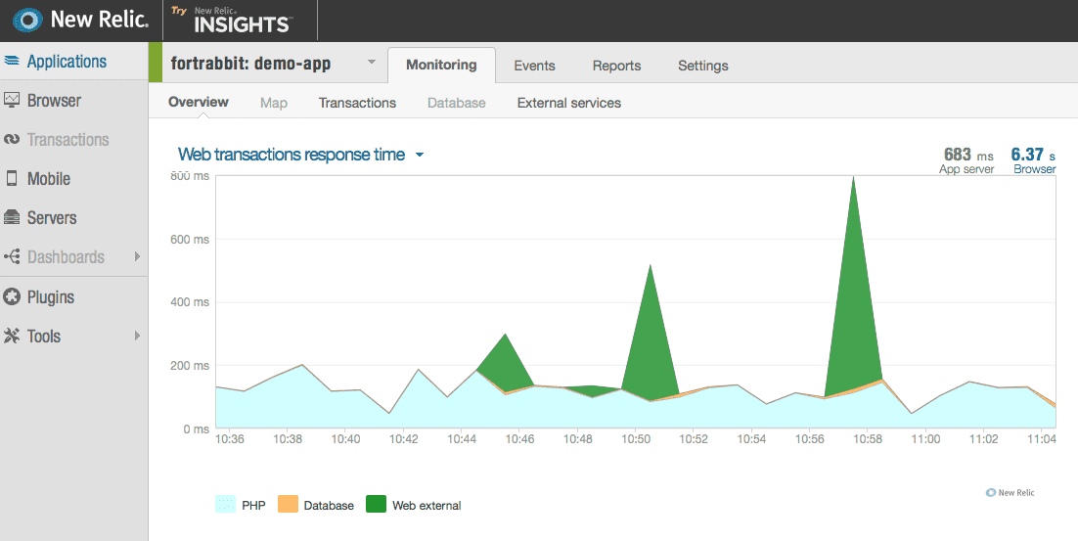Click the 800 ms peak on chart
This screenshot has width=1078, height=541.
tap(854, 178)
